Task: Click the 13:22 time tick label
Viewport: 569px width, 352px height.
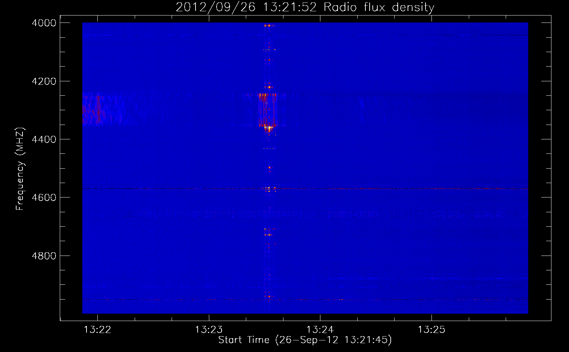Action: point(97,330)
